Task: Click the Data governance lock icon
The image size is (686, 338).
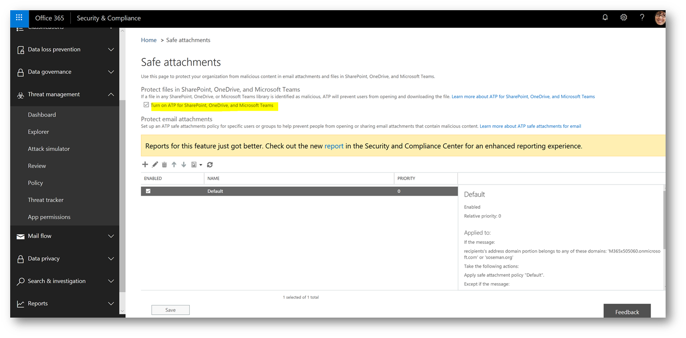Action: point(20,72)
